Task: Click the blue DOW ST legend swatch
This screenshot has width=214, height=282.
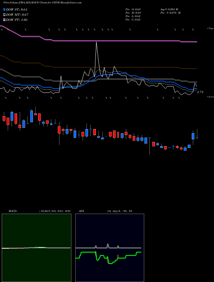Action: pyautogui.click(x=4, y=9)
